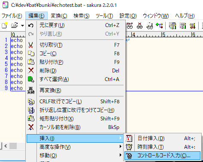
Task: Open the ヘルプ(H) menu
Action: (x=185, y=16)
